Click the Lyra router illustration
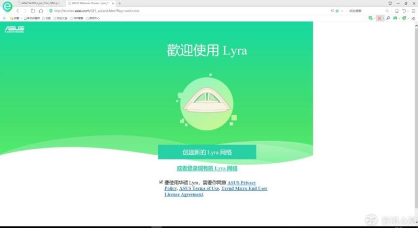The height and width of the screenshot is (228, 418). click(x=207, y=104)
